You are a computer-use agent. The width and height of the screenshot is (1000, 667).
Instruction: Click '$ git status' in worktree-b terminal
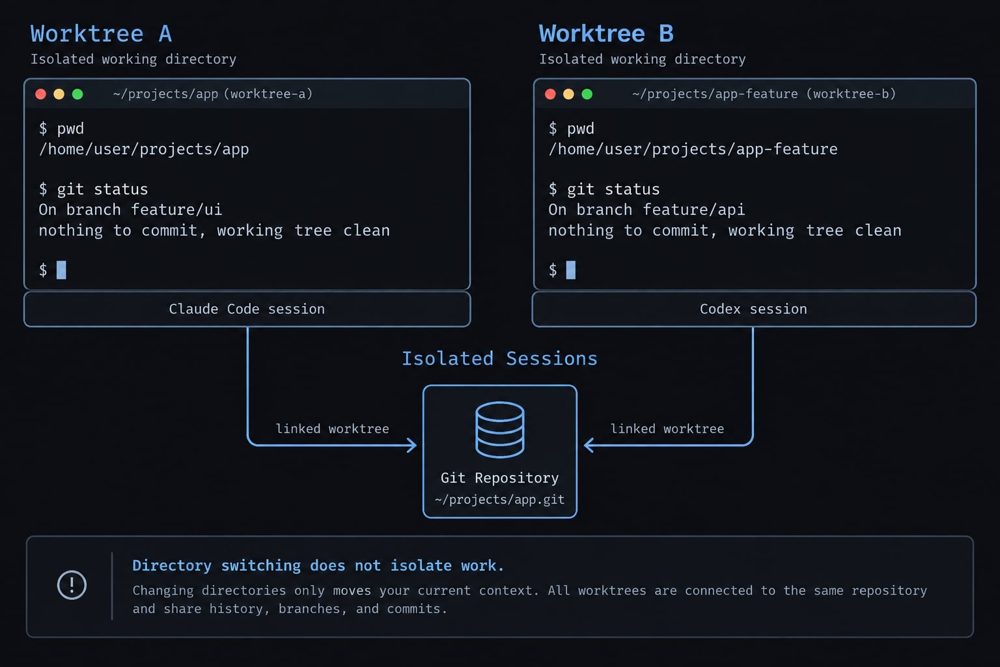(604, 190)
